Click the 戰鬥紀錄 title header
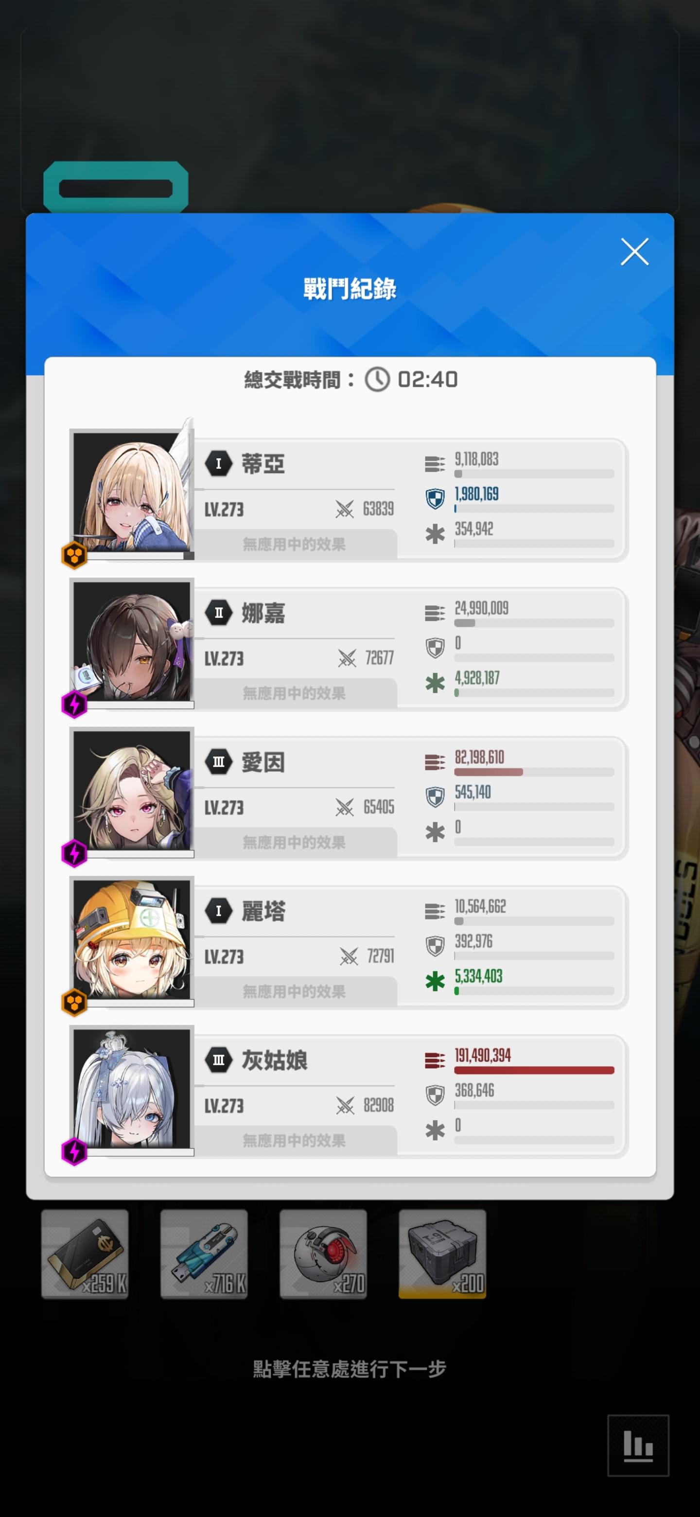 (x=350, y=288)
